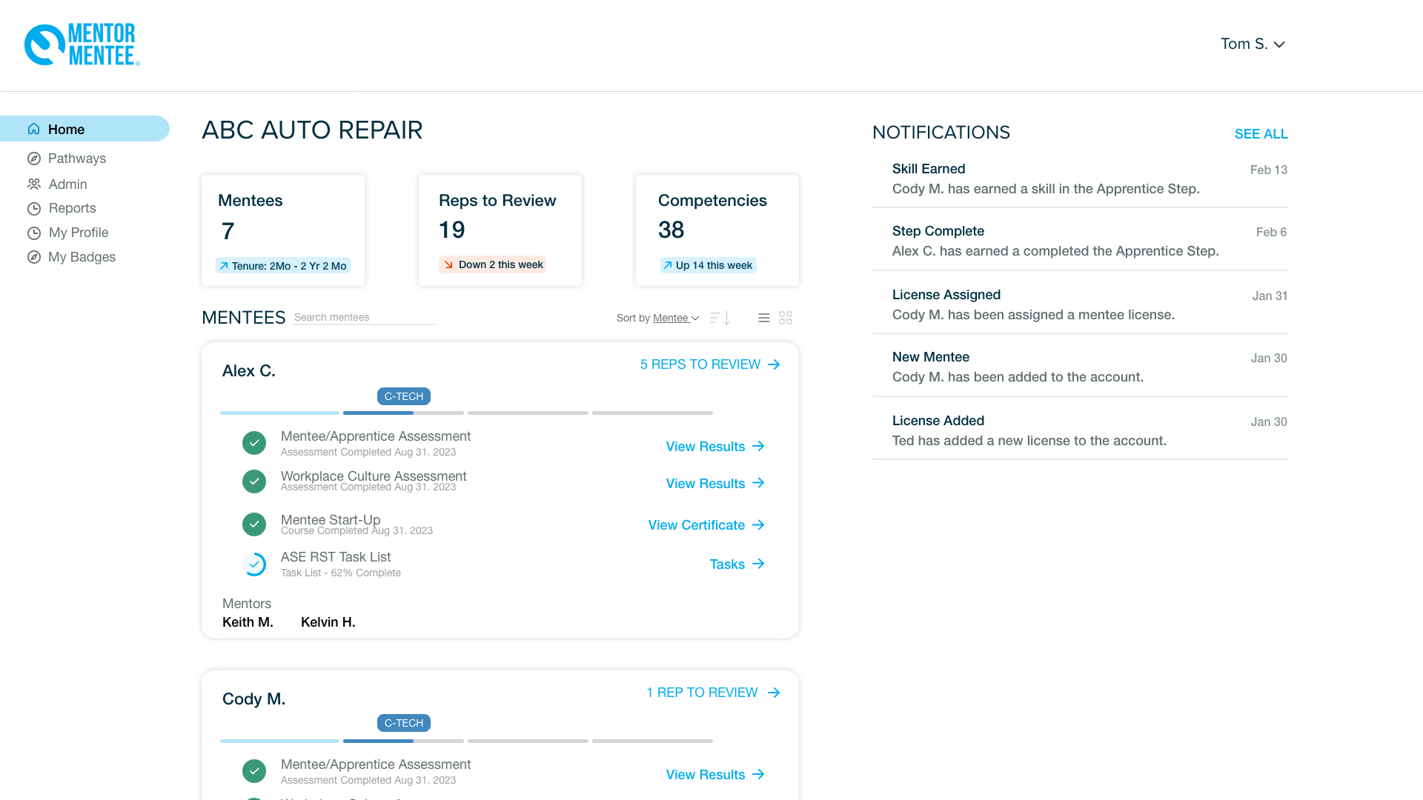Click the Mentor Mentee logo
Image resolution: width=1423 pixels, height=800 pixels.
82,44
